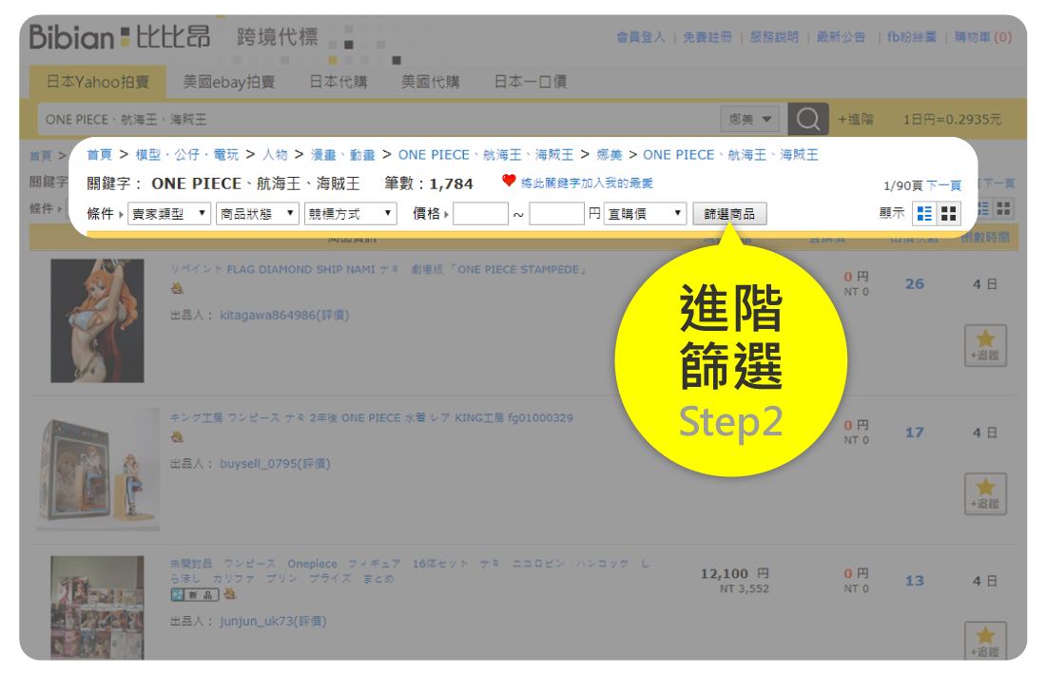The height and width of the screenshot is (675, 1046).
Task: Open the 16-figure set listing thumbnail
Action: (97, 607)
